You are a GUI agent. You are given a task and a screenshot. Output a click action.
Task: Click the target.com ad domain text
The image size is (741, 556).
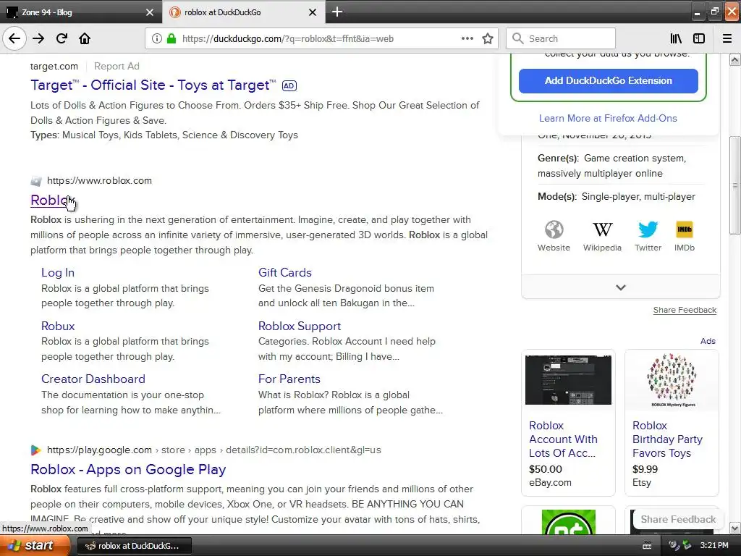54,66
